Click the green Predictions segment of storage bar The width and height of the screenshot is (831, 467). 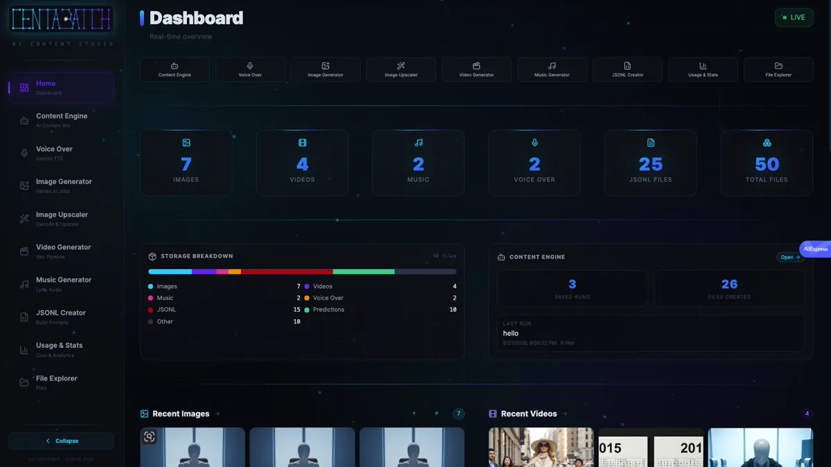point(364,272)
